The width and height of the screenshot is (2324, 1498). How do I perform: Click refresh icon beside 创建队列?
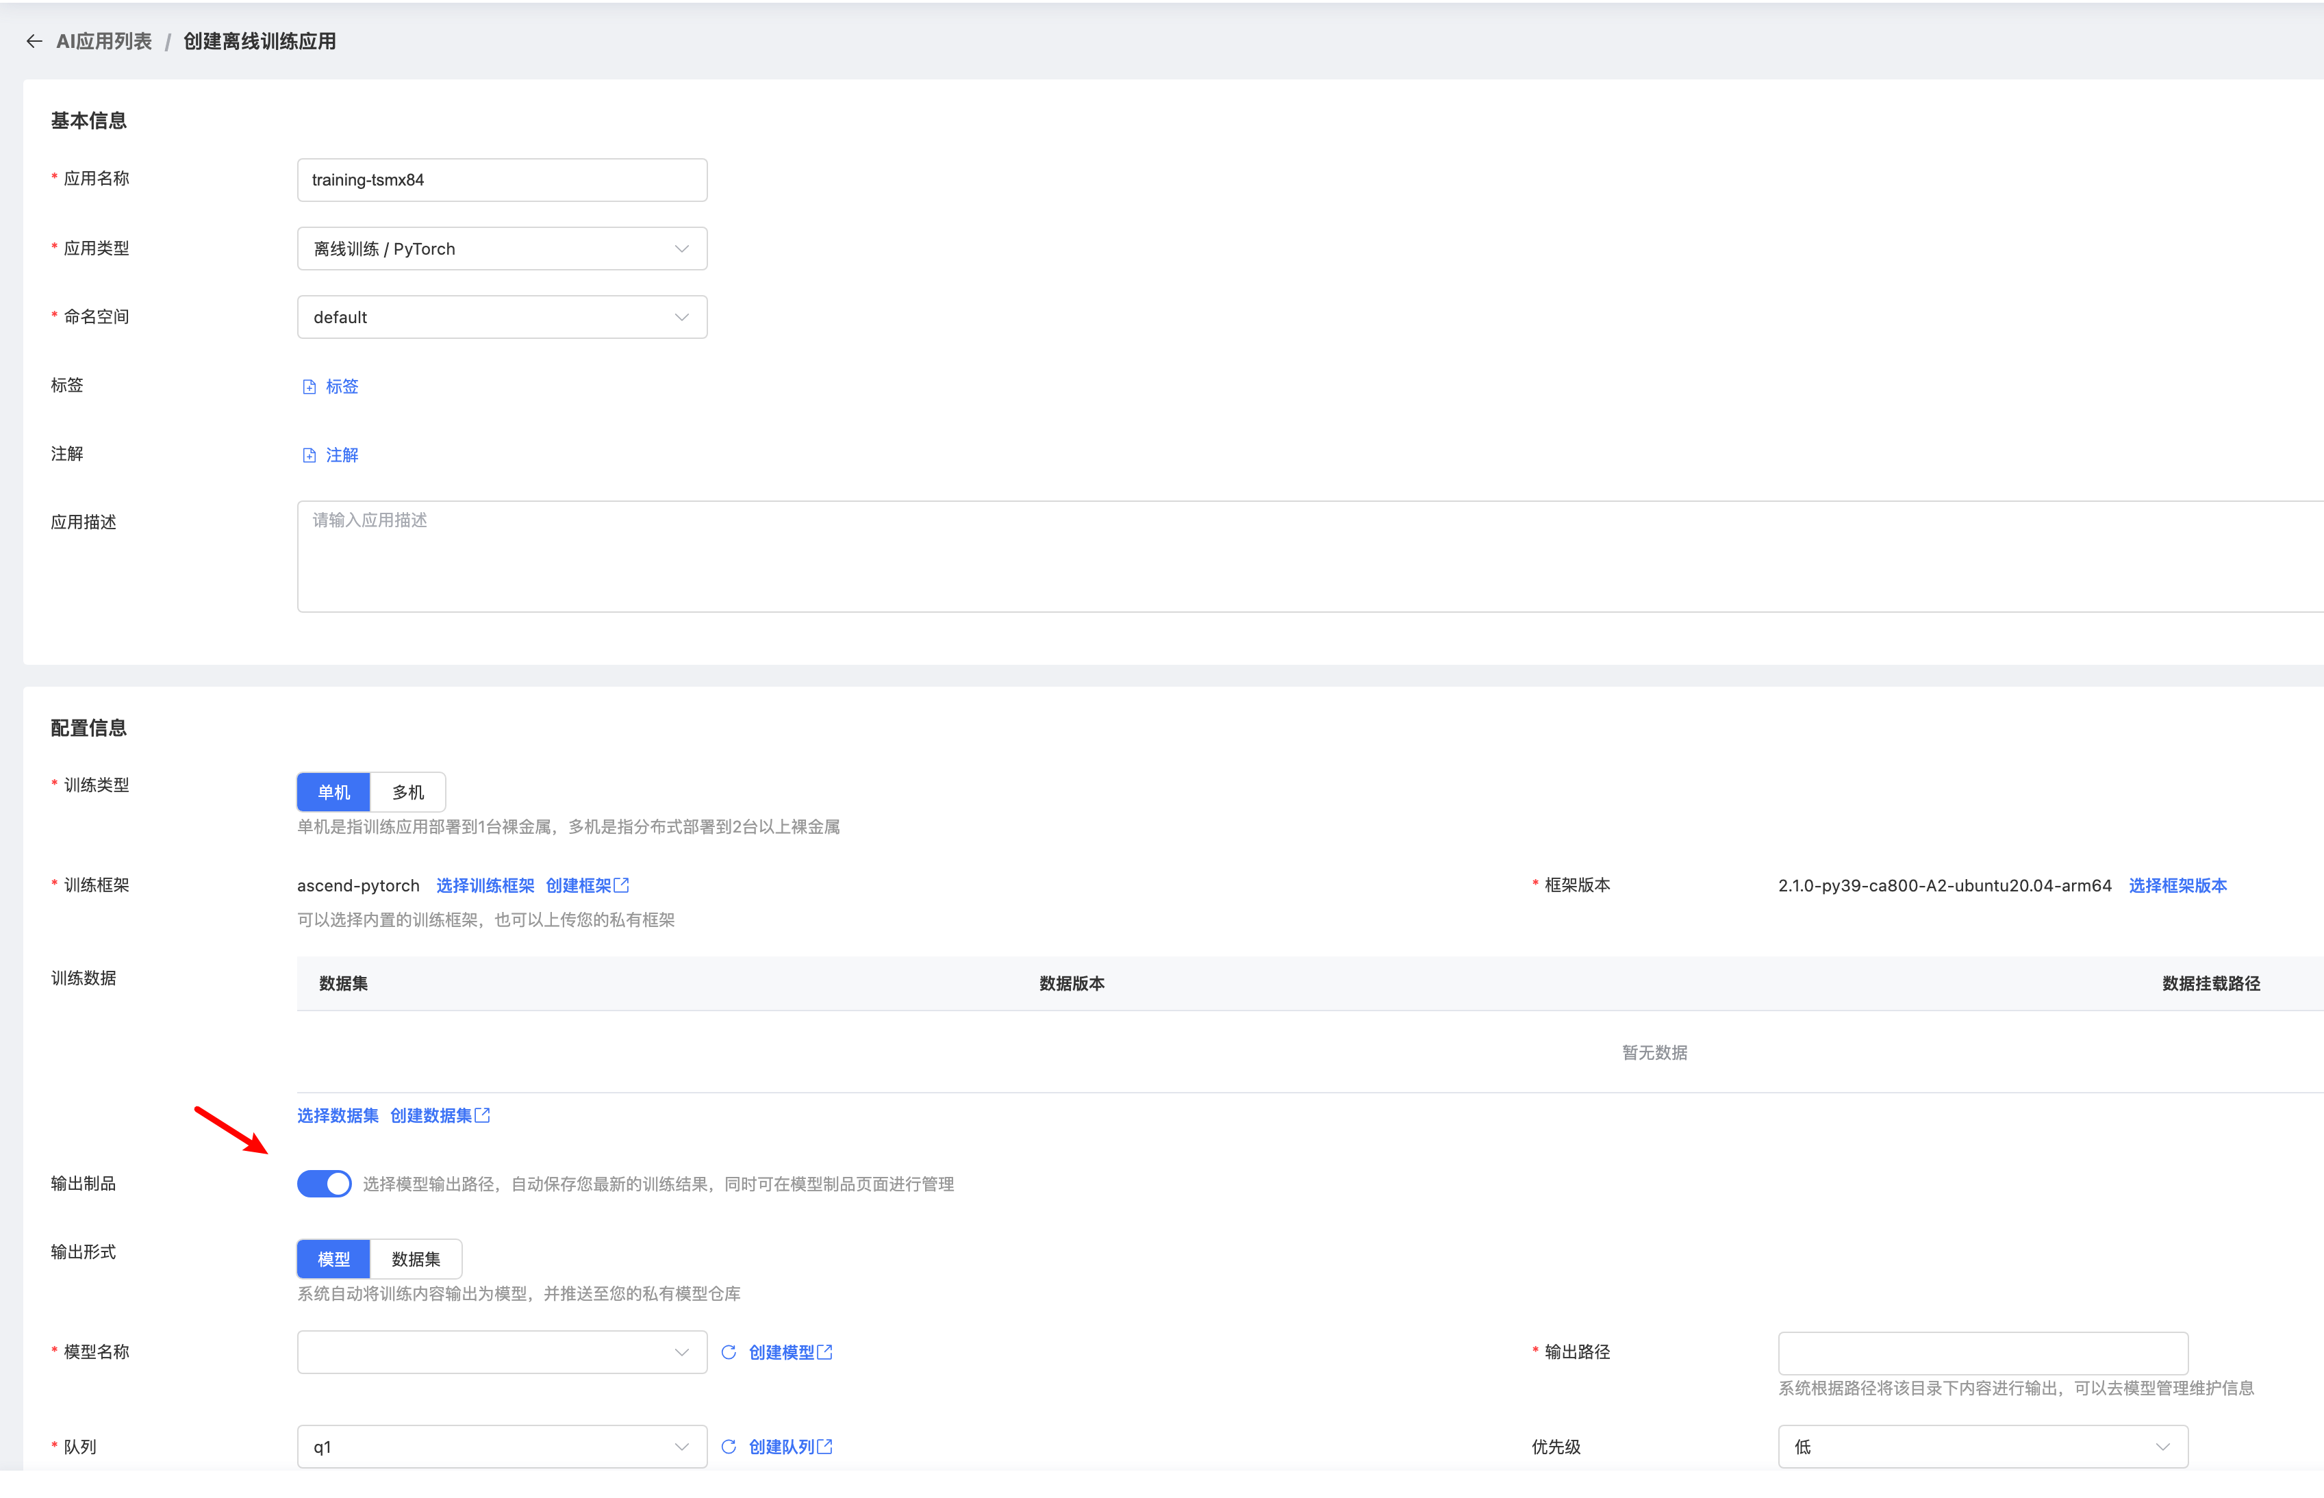pyautogui.click(x=729, y=1447)
